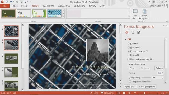This screenshot has width=169, height=95.
Task: Click Start From Beginning slideshow icon
Action: [22, 2]
